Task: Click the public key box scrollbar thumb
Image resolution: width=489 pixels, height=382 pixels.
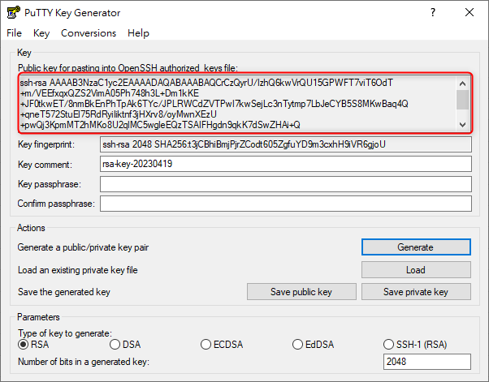Action: pyautogui.click(x=462, y=100)
